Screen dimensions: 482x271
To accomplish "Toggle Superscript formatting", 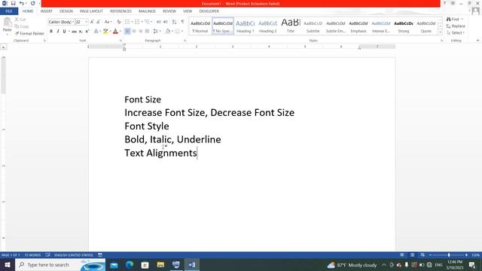I will 87,32.
